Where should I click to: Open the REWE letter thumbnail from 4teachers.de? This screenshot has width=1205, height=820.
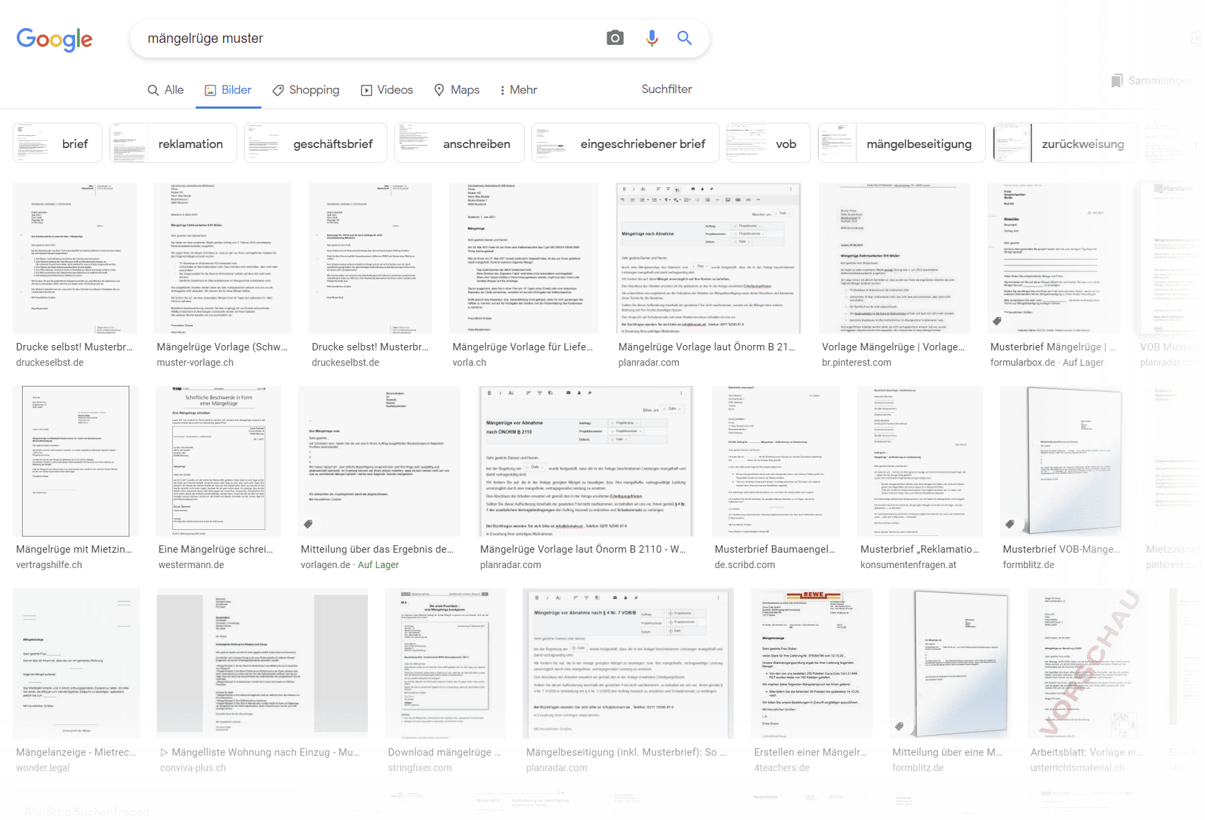click(x=810, y=663)
